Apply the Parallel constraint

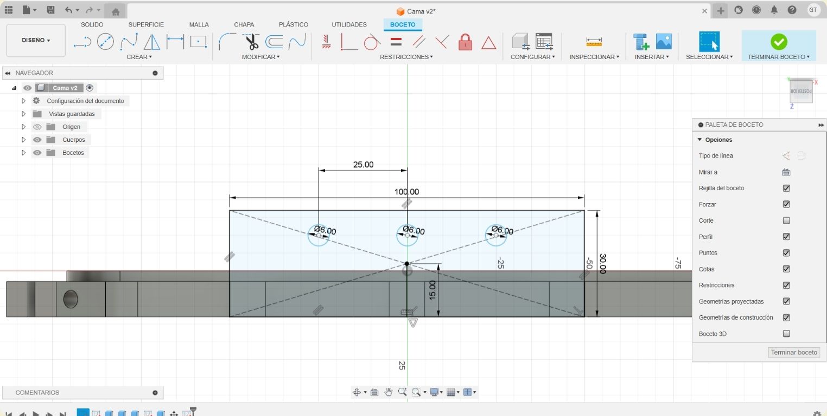click(419, 42)
